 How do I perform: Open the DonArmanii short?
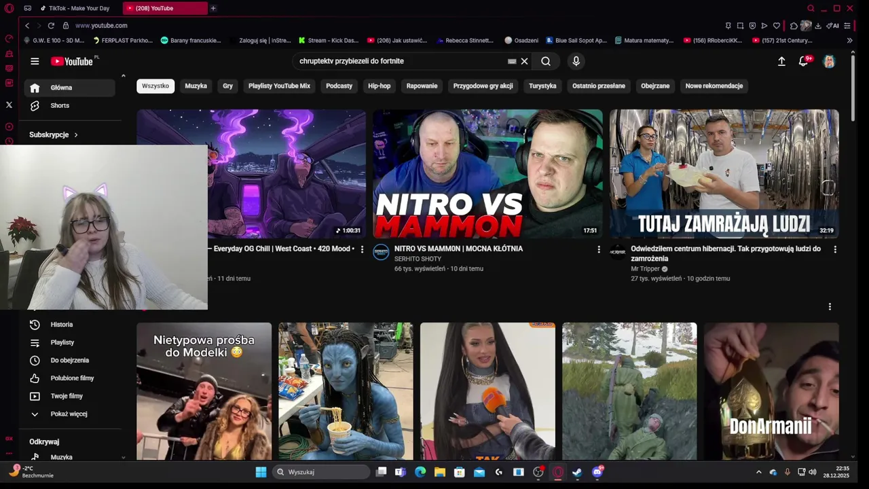click(771, 391)
